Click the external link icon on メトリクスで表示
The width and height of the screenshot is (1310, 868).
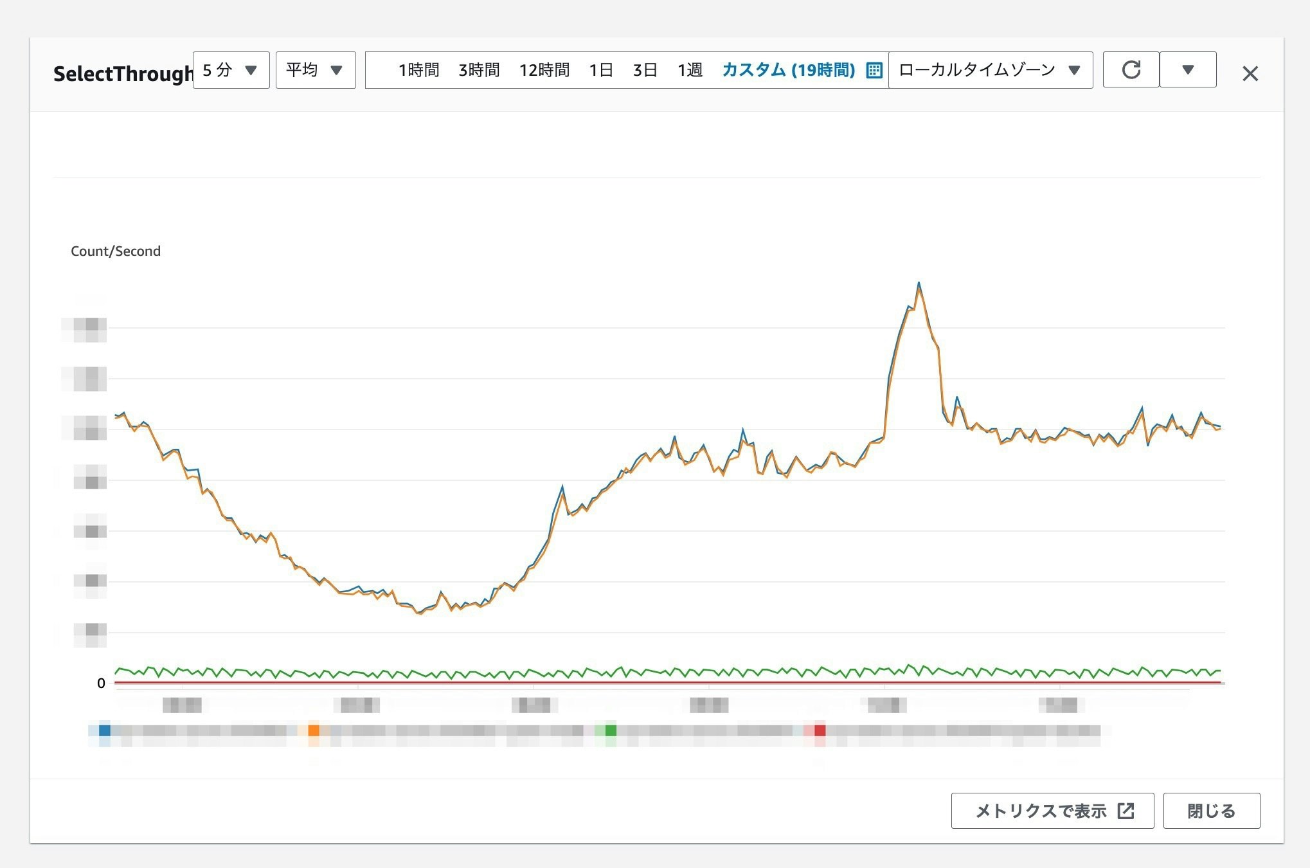point(1126,811)
